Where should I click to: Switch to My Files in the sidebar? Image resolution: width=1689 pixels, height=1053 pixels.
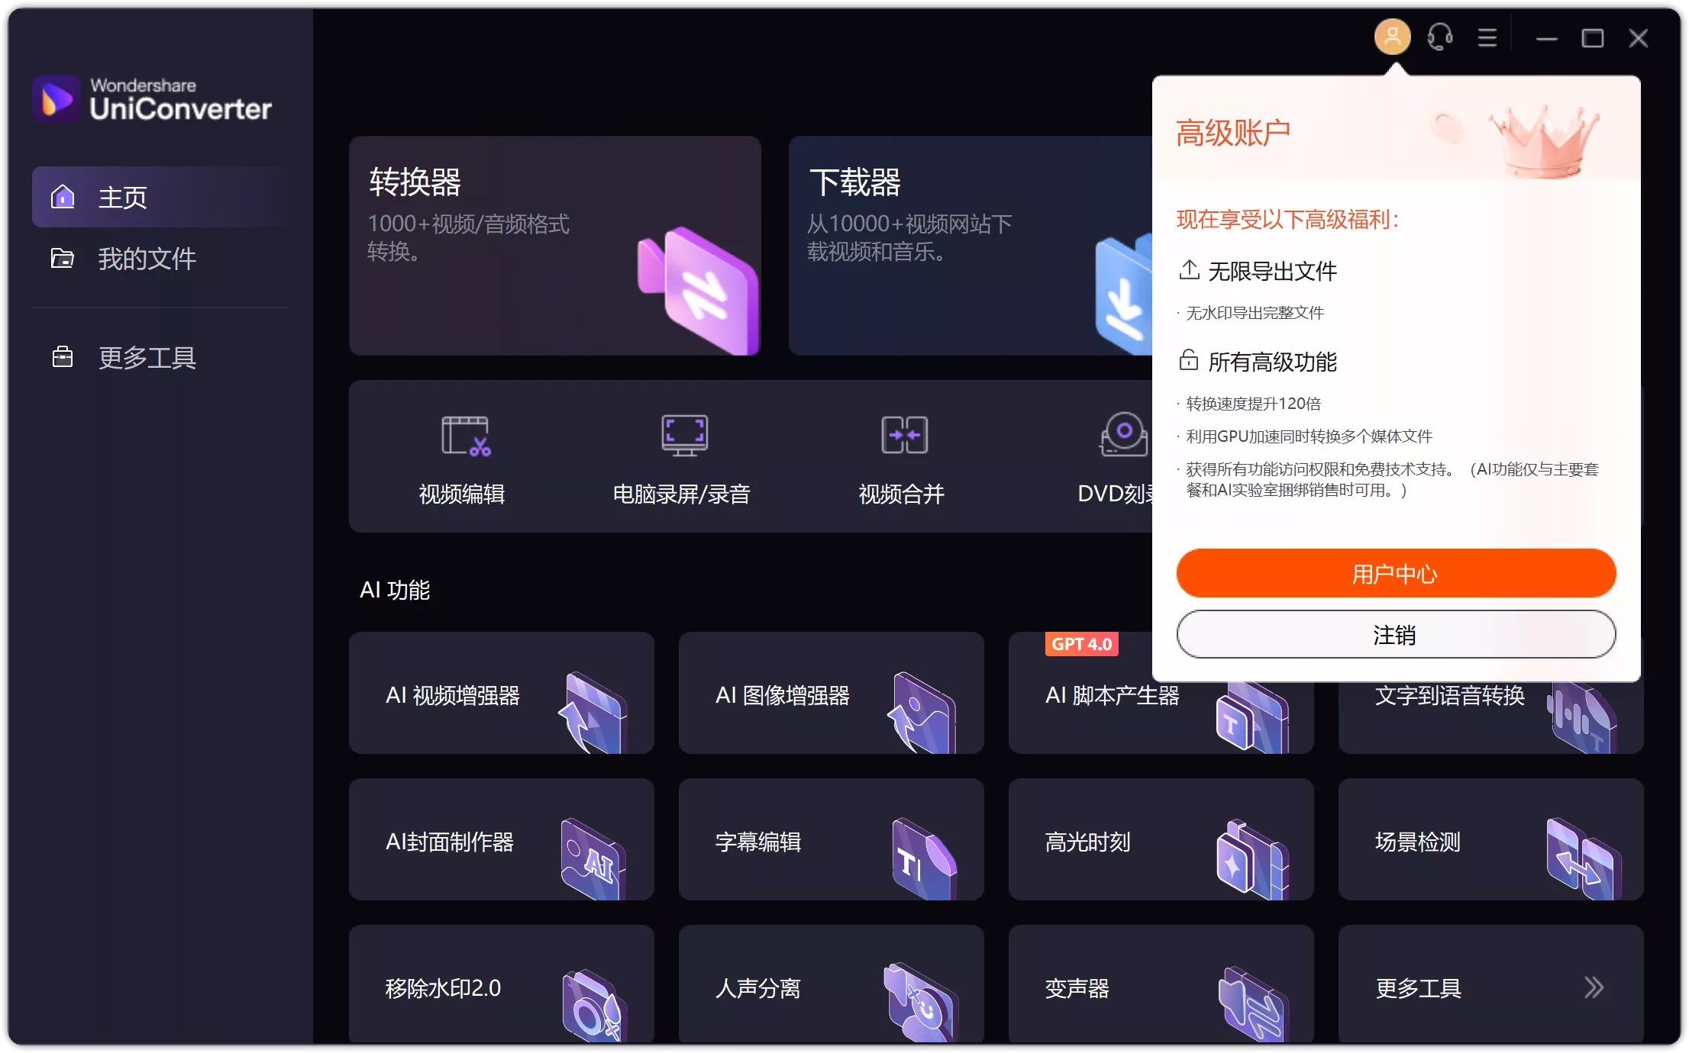pyautogui.click(x=147, y=259)
